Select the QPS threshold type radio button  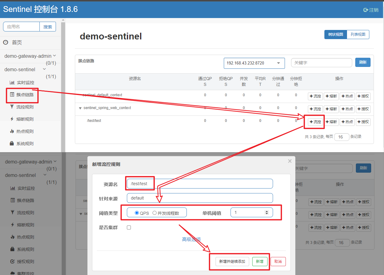(137, 213)
